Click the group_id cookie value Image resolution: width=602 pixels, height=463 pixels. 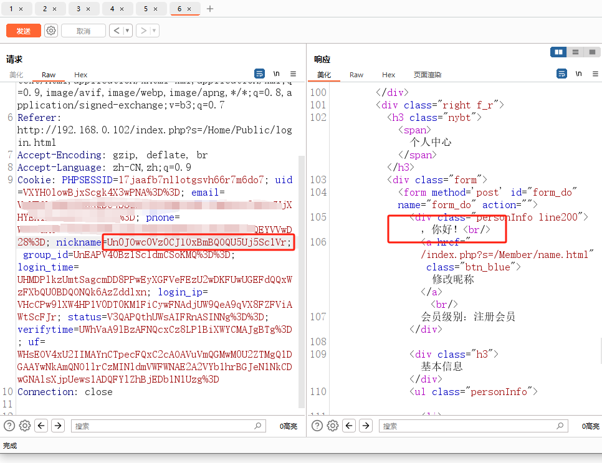tap(151, 255)
